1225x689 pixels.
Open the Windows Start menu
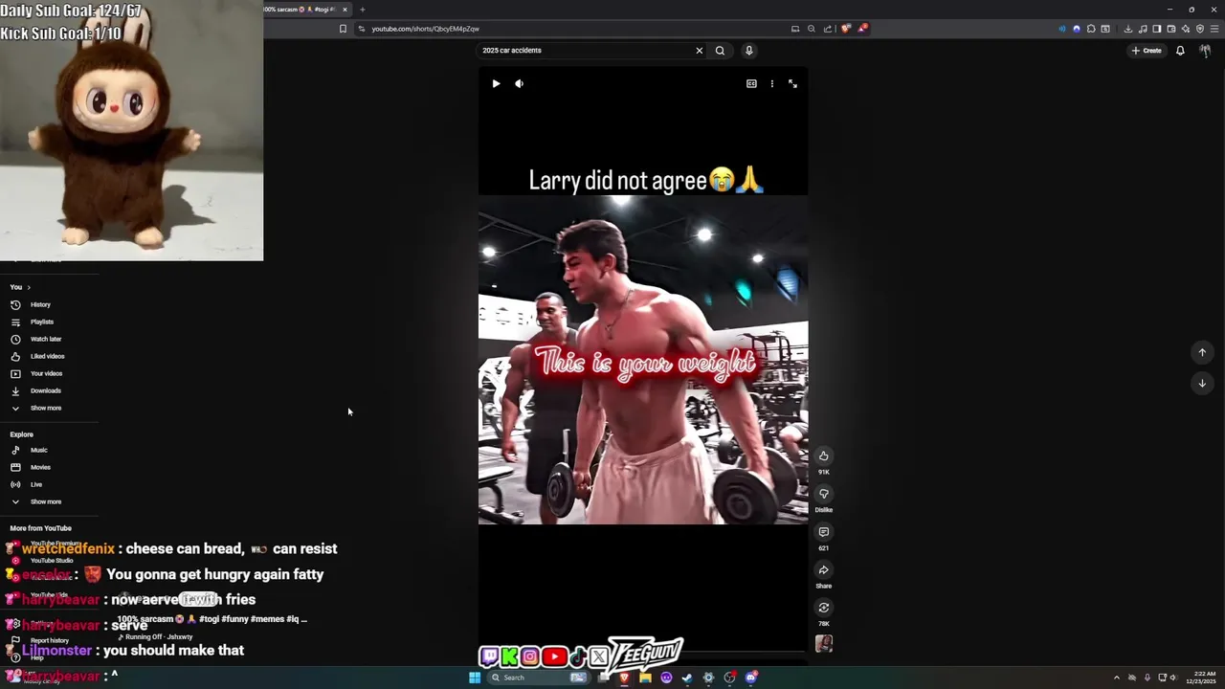[474, 678]
